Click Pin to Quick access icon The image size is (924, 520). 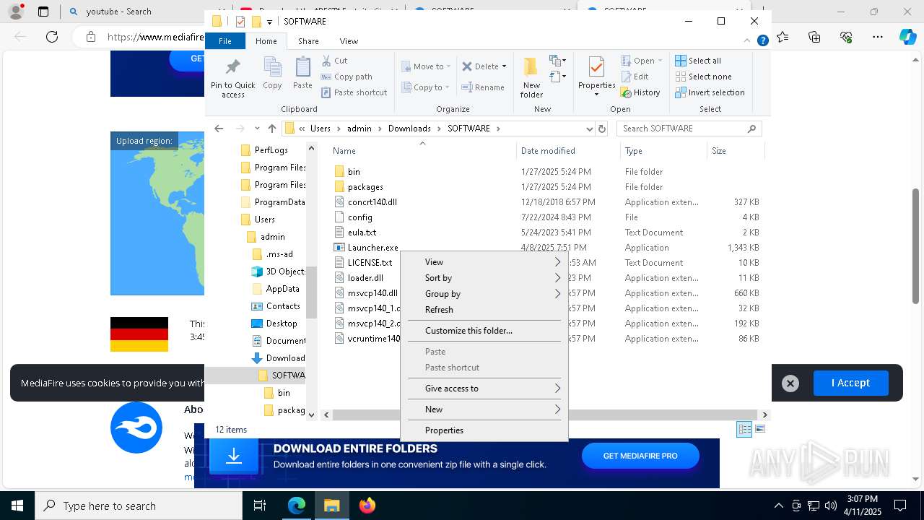pos(232,77)
